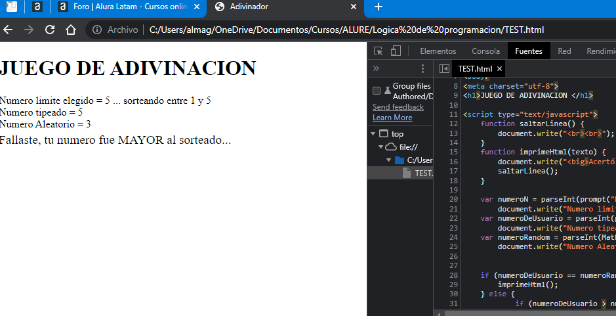Screen dimensions: 616x316
Task: Open the Rendimiento DevTools panel
Action: tap(601, 51)
